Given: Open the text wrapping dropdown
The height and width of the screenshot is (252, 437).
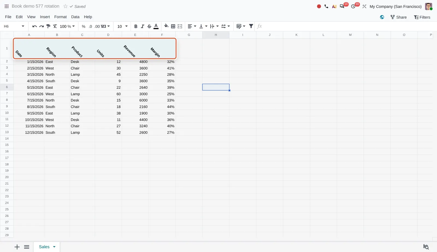Looking at the screenshot, I should click(x=214, y=26).
